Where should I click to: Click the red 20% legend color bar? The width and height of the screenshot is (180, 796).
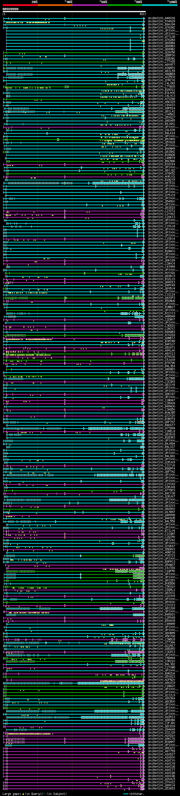point(20,5)
